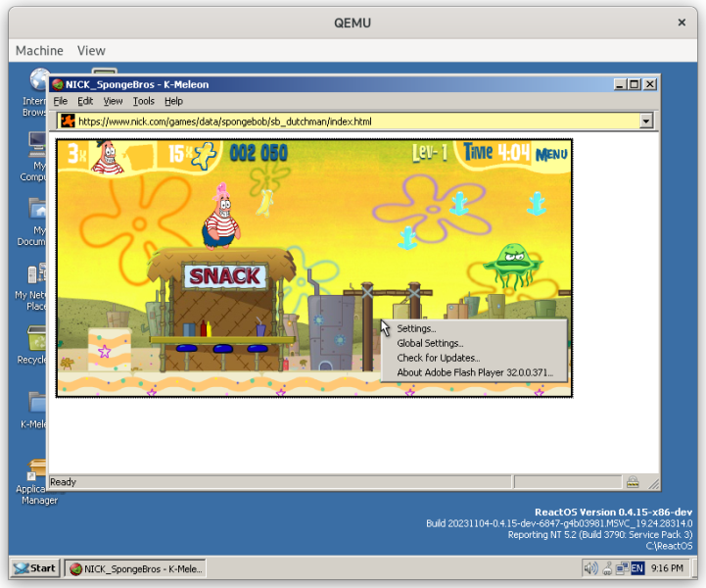Open the View menu in K-Meleon
Image resolution: width=706 pixels, height=588 pixels.
(x=113, y=101)
